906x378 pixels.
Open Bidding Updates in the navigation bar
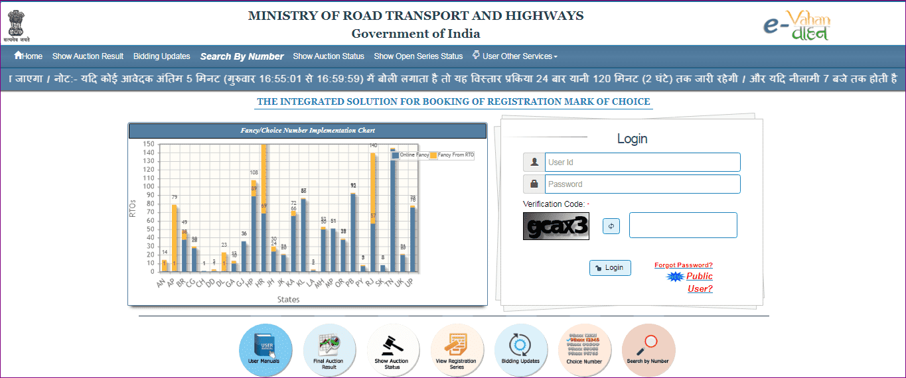(x=161, y=56)
